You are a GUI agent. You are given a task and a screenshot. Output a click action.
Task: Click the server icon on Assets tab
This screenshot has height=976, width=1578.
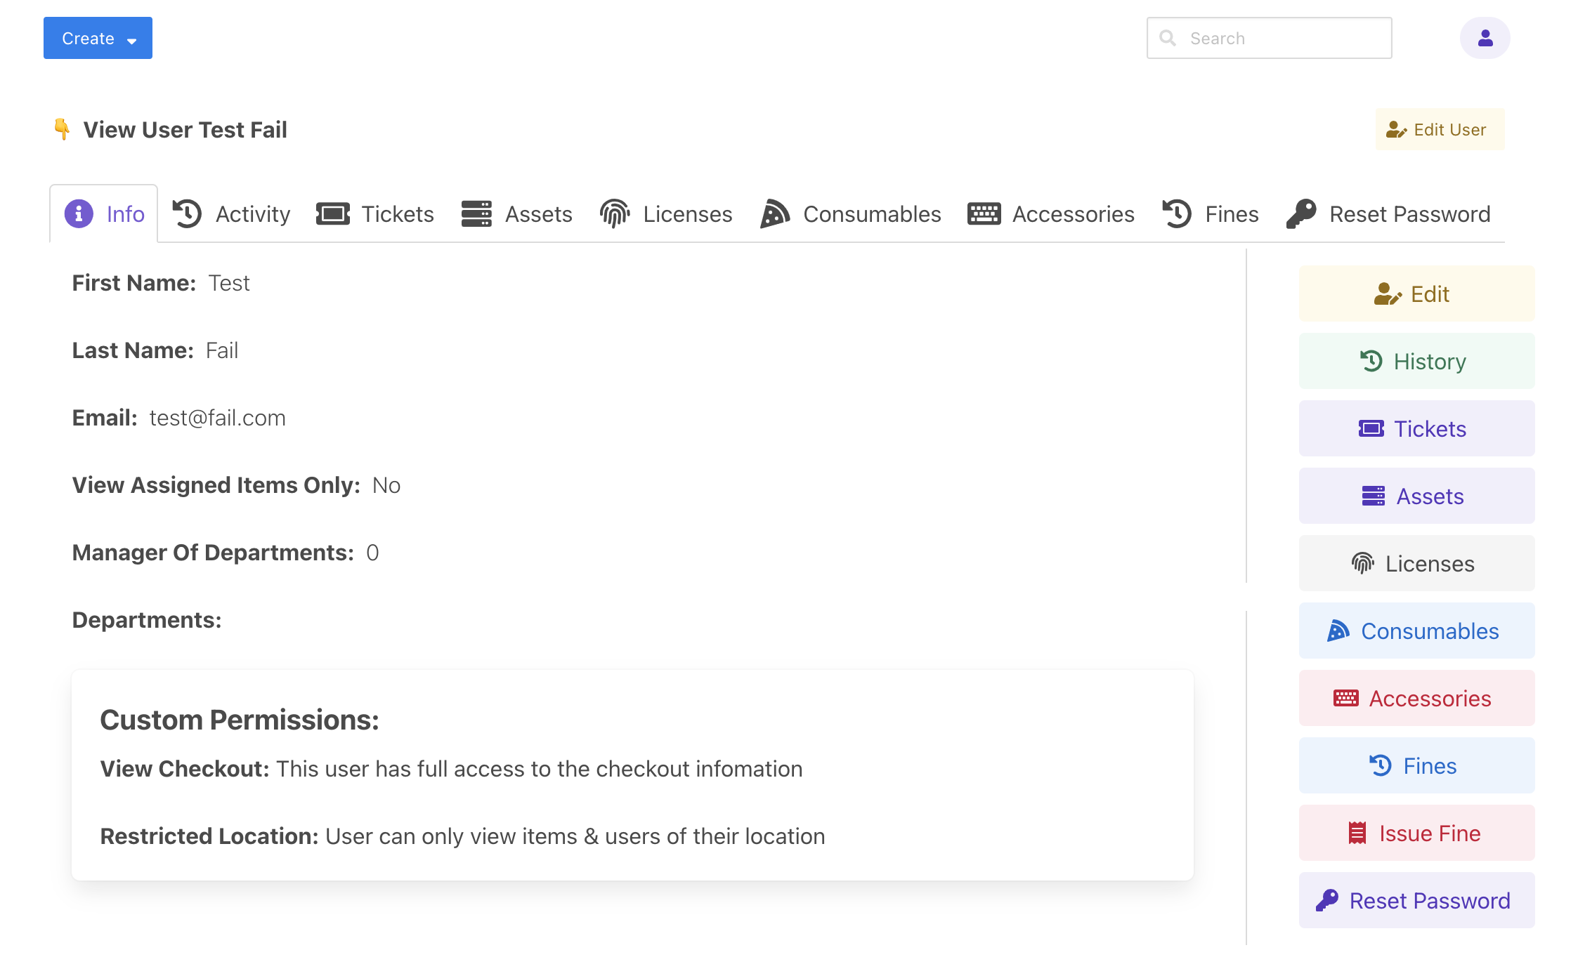(x=476, y=213)
